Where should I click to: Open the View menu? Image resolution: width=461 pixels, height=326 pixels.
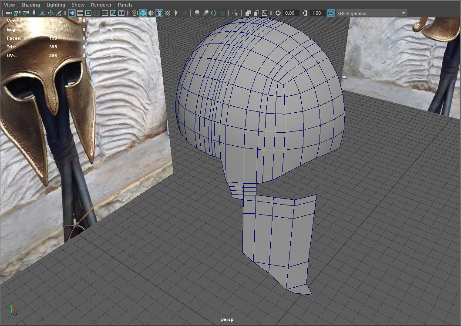(x=10, y=5)
